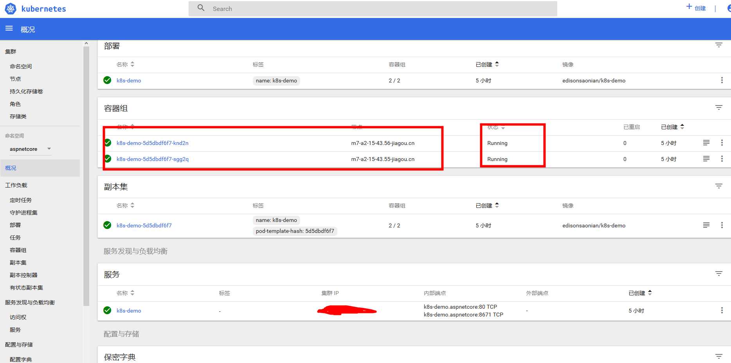Open 服务 in the sidebar
Screen dimensions: 731x363
tap(15, 330)
